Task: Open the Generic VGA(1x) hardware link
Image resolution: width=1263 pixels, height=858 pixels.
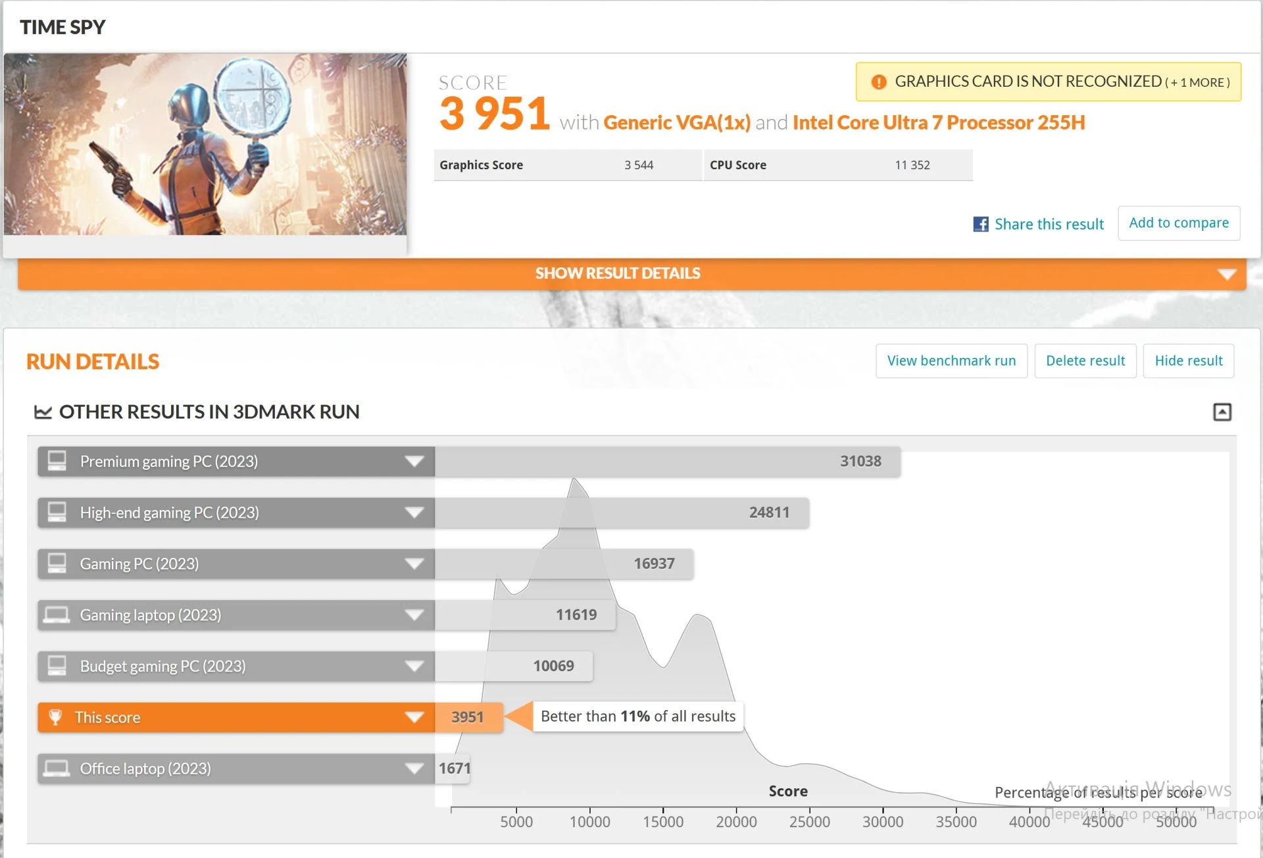Action: 677,122
